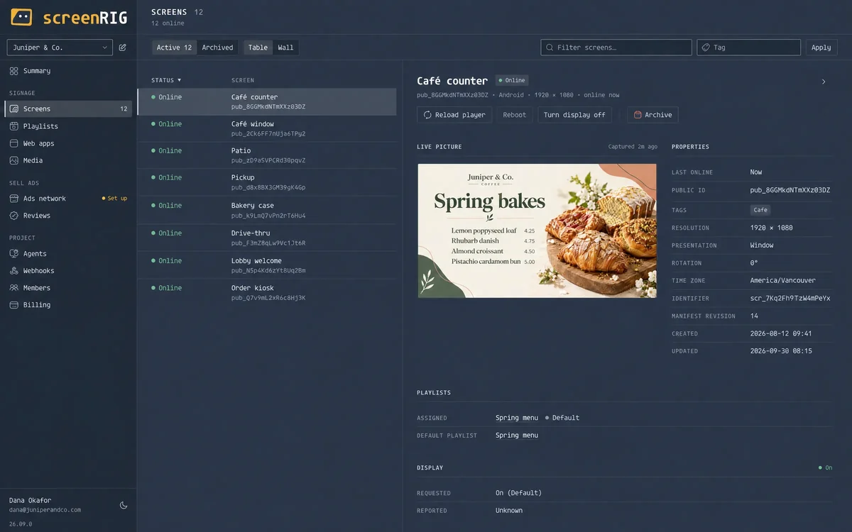Toggle dark mode moon icon
This screenshot has height=532, width=852.
[124, 505]
